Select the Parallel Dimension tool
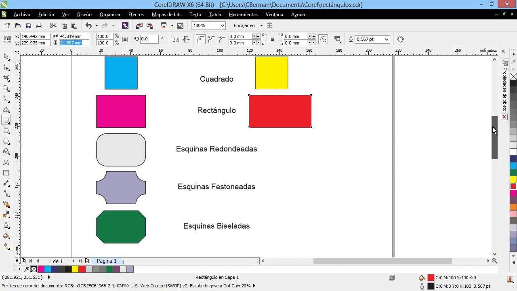Viewport: 517px width, 291px height. tap(6, 183)
